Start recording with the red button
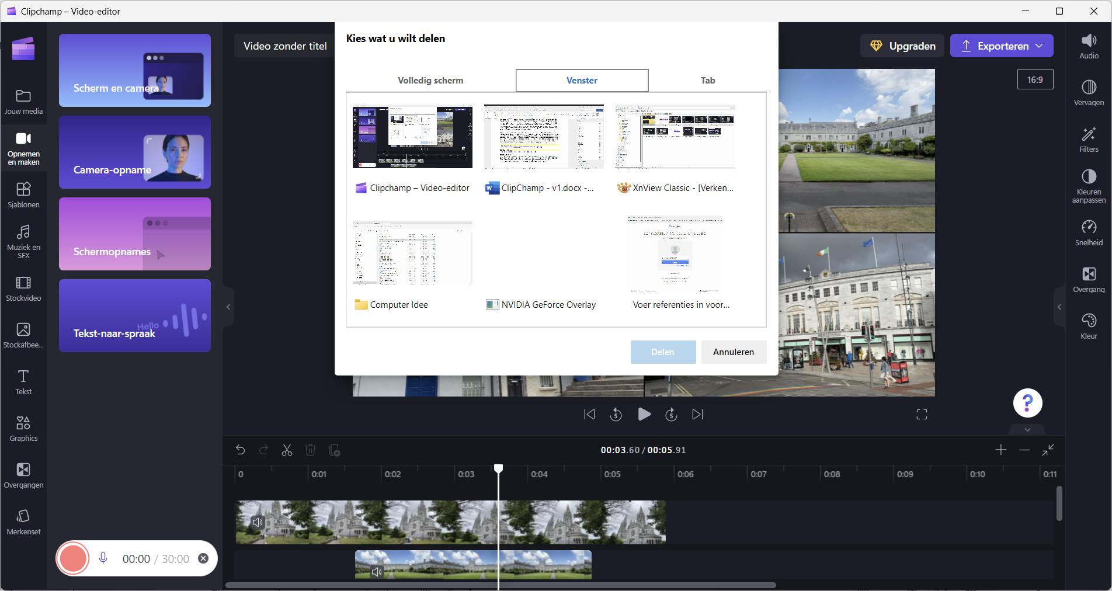Image resolution: width=1112 pixels, height=591 pixels. pyautogui.click(x=72, y=558)
